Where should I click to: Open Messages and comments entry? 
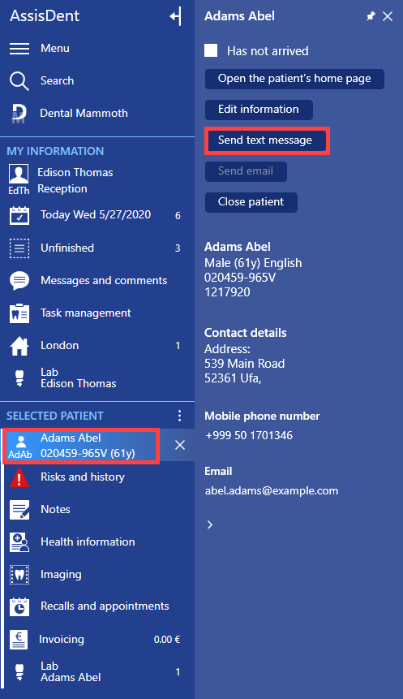(104, 280)
